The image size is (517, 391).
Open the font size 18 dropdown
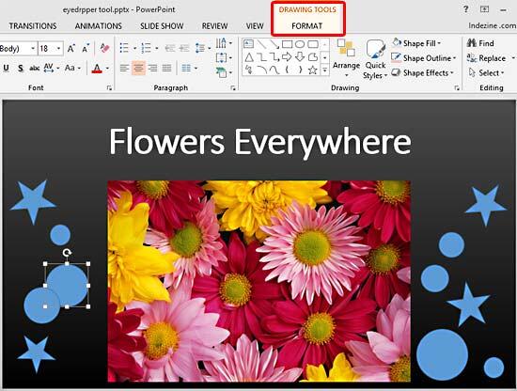pyautogui.click(x=58, y=49)
